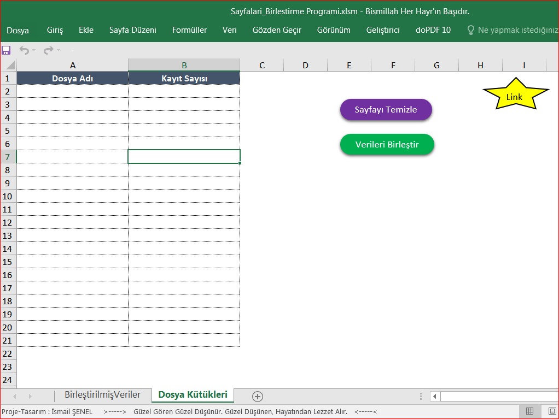
Task: Click 'Güzel Gören Güzel Düşünür' status bar text
Action: [178, 412]
